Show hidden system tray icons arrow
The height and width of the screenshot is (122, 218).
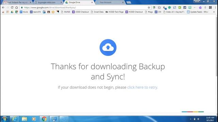pyautogui.click(x=191, y=119)
